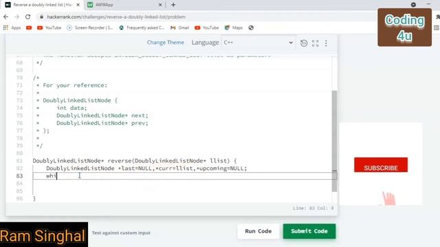The width and height of the screenshot is (440, 247).
Task: Toggle fullscreen editor mode icon
Action: (315, 43)
